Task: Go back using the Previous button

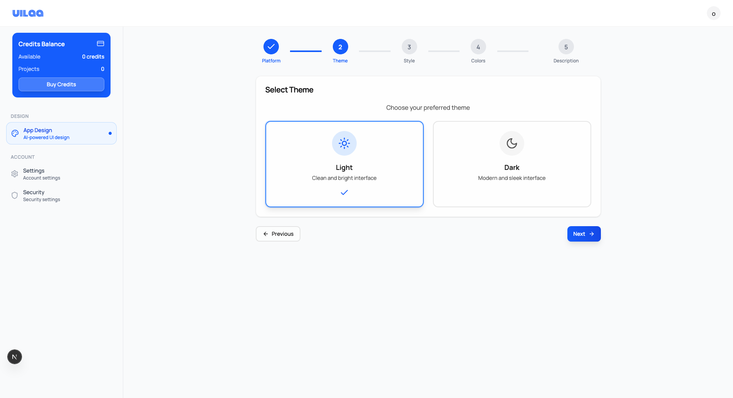Action: coord(278,234)
